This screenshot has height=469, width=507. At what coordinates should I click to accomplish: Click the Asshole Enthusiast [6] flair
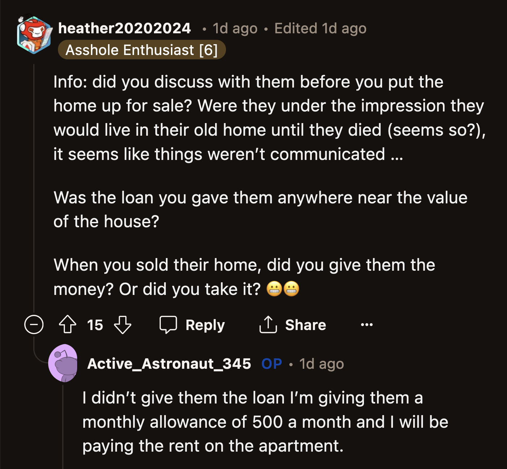(142, 50)
